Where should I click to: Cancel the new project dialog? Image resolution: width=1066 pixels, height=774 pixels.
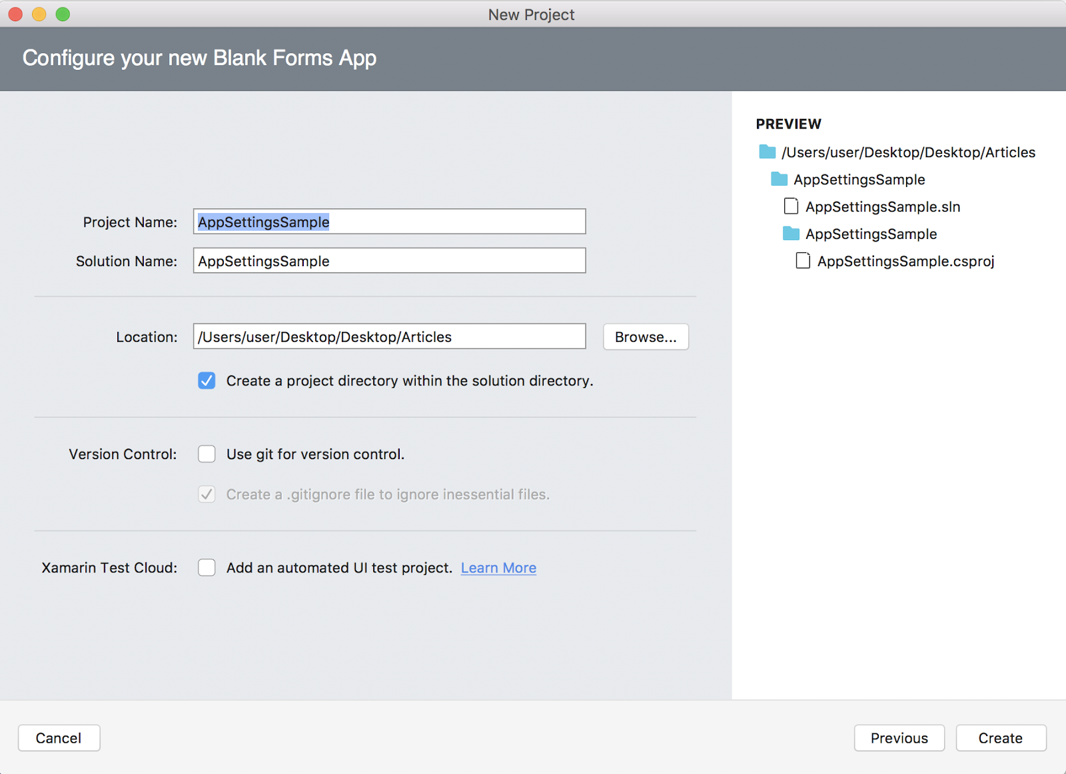[x=59, y=738]
